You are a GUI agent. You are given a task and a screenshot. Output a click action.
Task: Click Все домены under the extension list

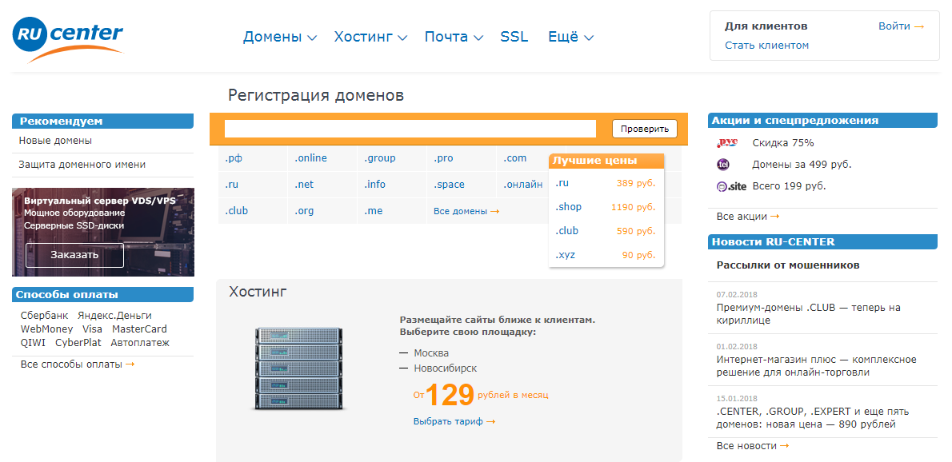pos(461,209)
